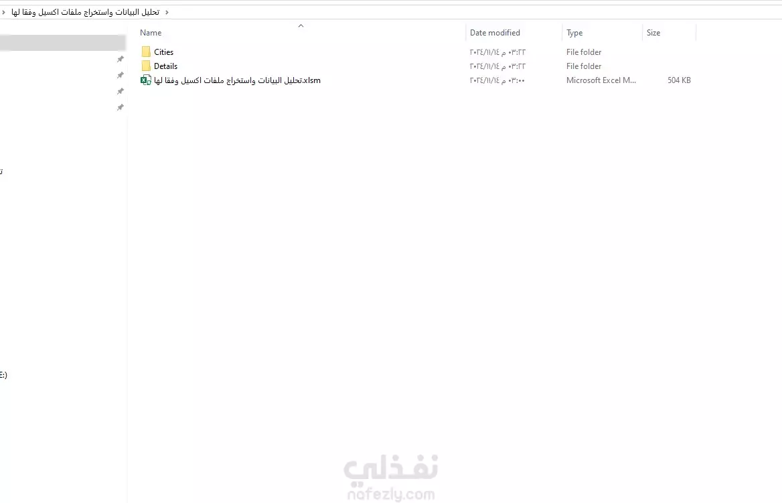The height and width of the screenshot is (503, 782).
Task: Select the Details folder name
Action: [x=165, y=66]
